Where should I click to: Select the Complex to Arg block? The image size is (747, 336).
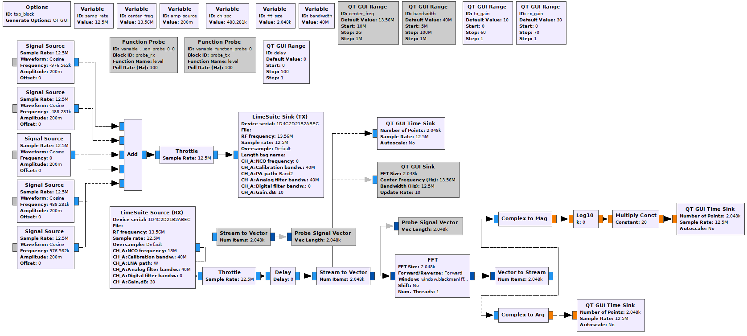click(x=523, y=315)
